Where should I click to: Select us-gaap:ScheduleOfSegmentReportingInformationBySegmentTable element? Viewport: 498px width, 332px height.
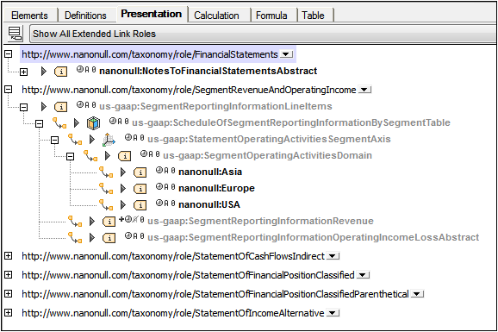coord(291,122)
